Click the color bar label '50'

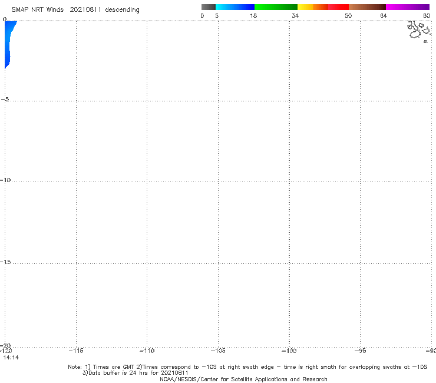tap(348, 16)
